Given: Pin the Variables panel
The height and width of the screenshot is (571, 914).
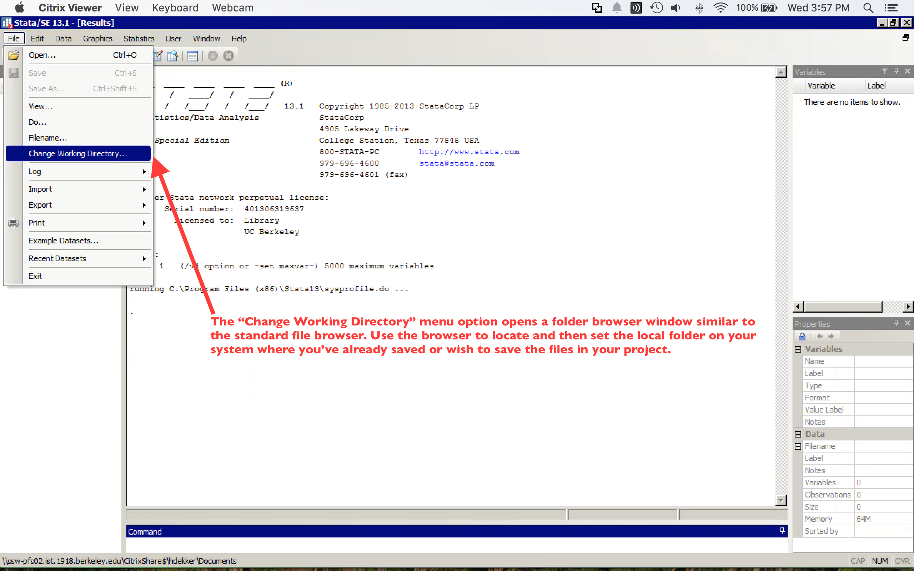Looking at the screenshot, I should click(x=896, y=71).
